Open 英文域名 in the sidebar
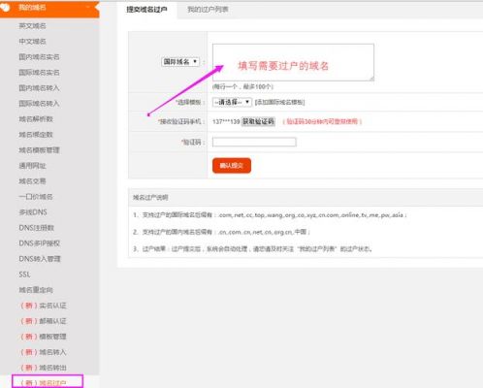This screenshot has height=388, width=483. pyautogui.click(x=32, y=26)
